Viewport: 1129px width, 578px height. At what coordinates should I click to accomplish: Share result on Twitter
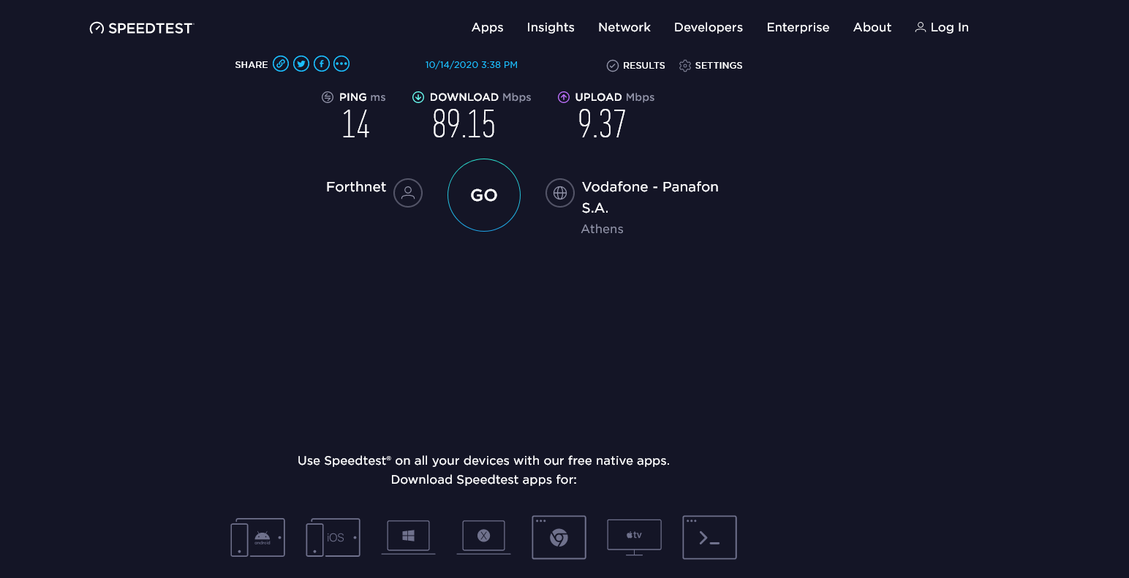[301, 64]
